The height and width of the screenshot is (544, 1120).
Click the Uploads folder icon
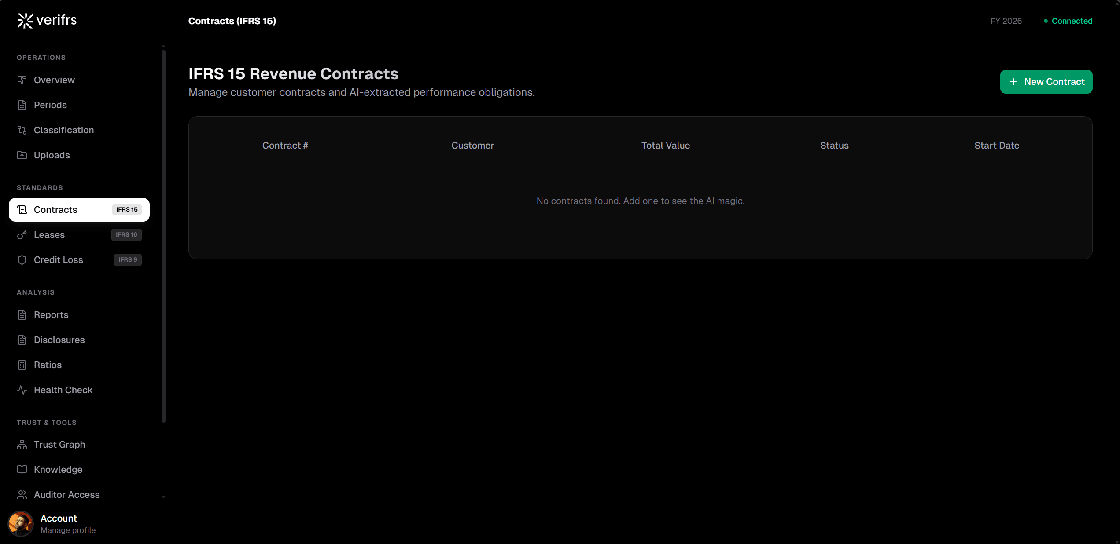[x=22, y=155]
